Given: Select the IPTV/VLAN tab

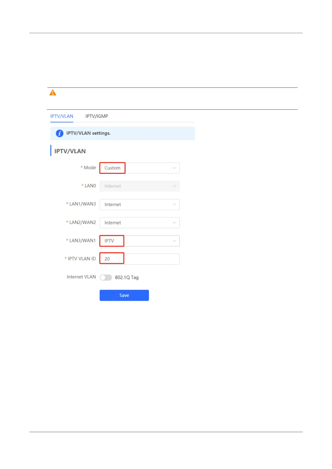Looking at the screenshot, I should (x=62, y=116).
